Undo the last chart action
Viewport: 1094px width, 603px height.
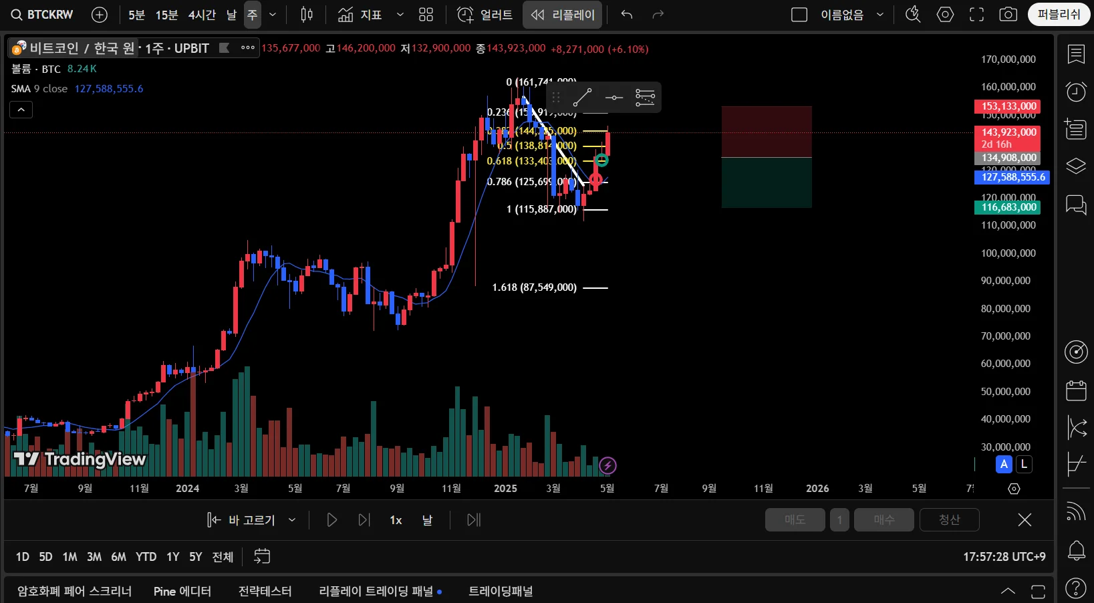627,15
